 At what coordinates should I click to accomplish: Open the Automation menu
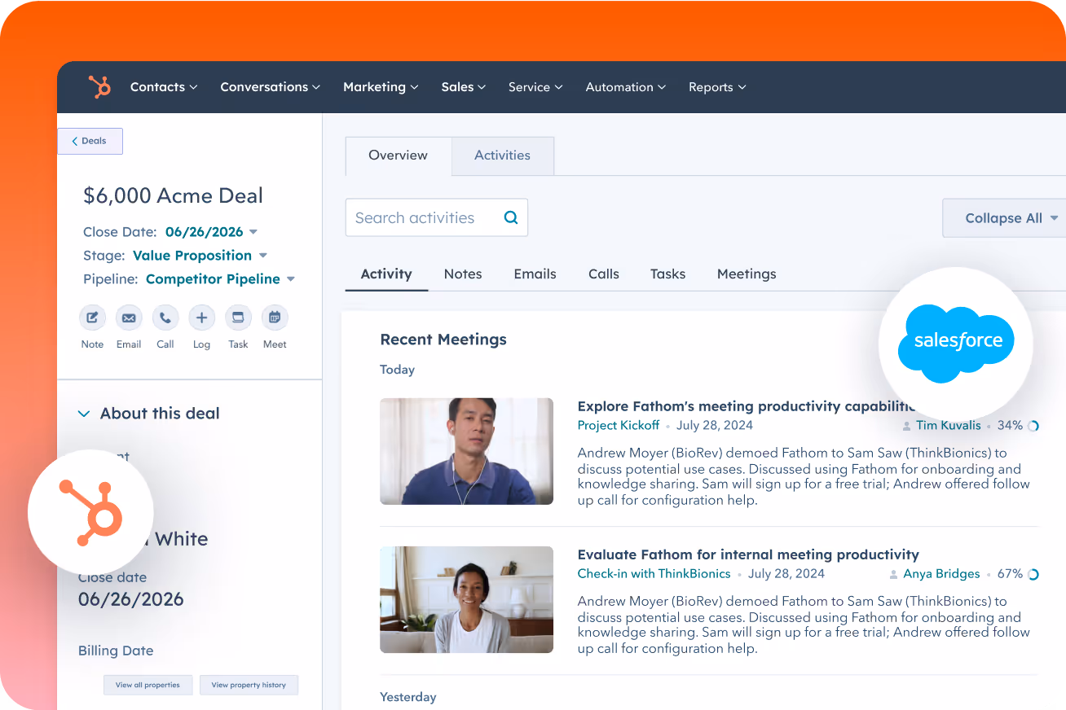[626, 87]
